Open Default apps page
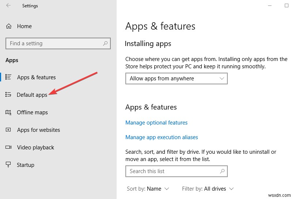Image resolution: width=295 pixels, height=199 pixels. coord(32,95)
